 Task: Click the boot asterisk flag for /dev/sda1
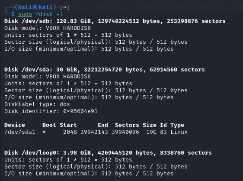(44, 132)
